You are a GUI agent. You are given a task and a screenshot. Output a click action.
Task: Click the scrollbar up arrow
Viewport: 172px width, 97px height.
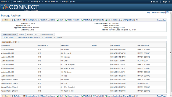coord(171,13)
